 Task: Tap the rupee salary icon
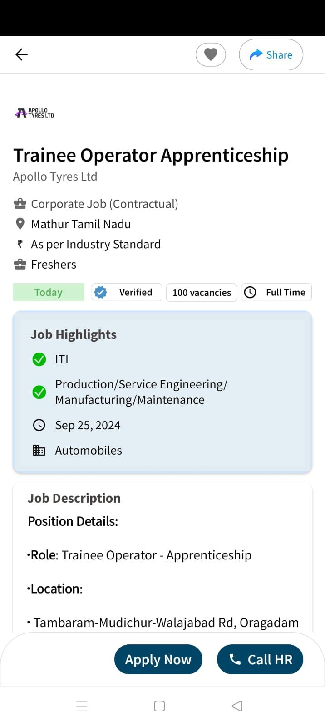coord(20,244)
